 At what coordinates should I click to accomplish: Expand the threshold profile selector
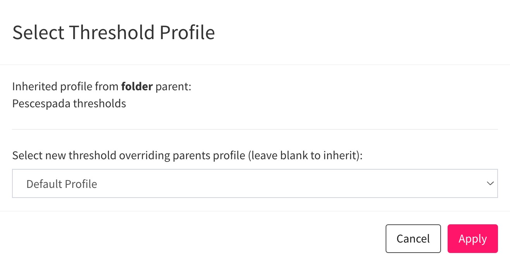255,183
